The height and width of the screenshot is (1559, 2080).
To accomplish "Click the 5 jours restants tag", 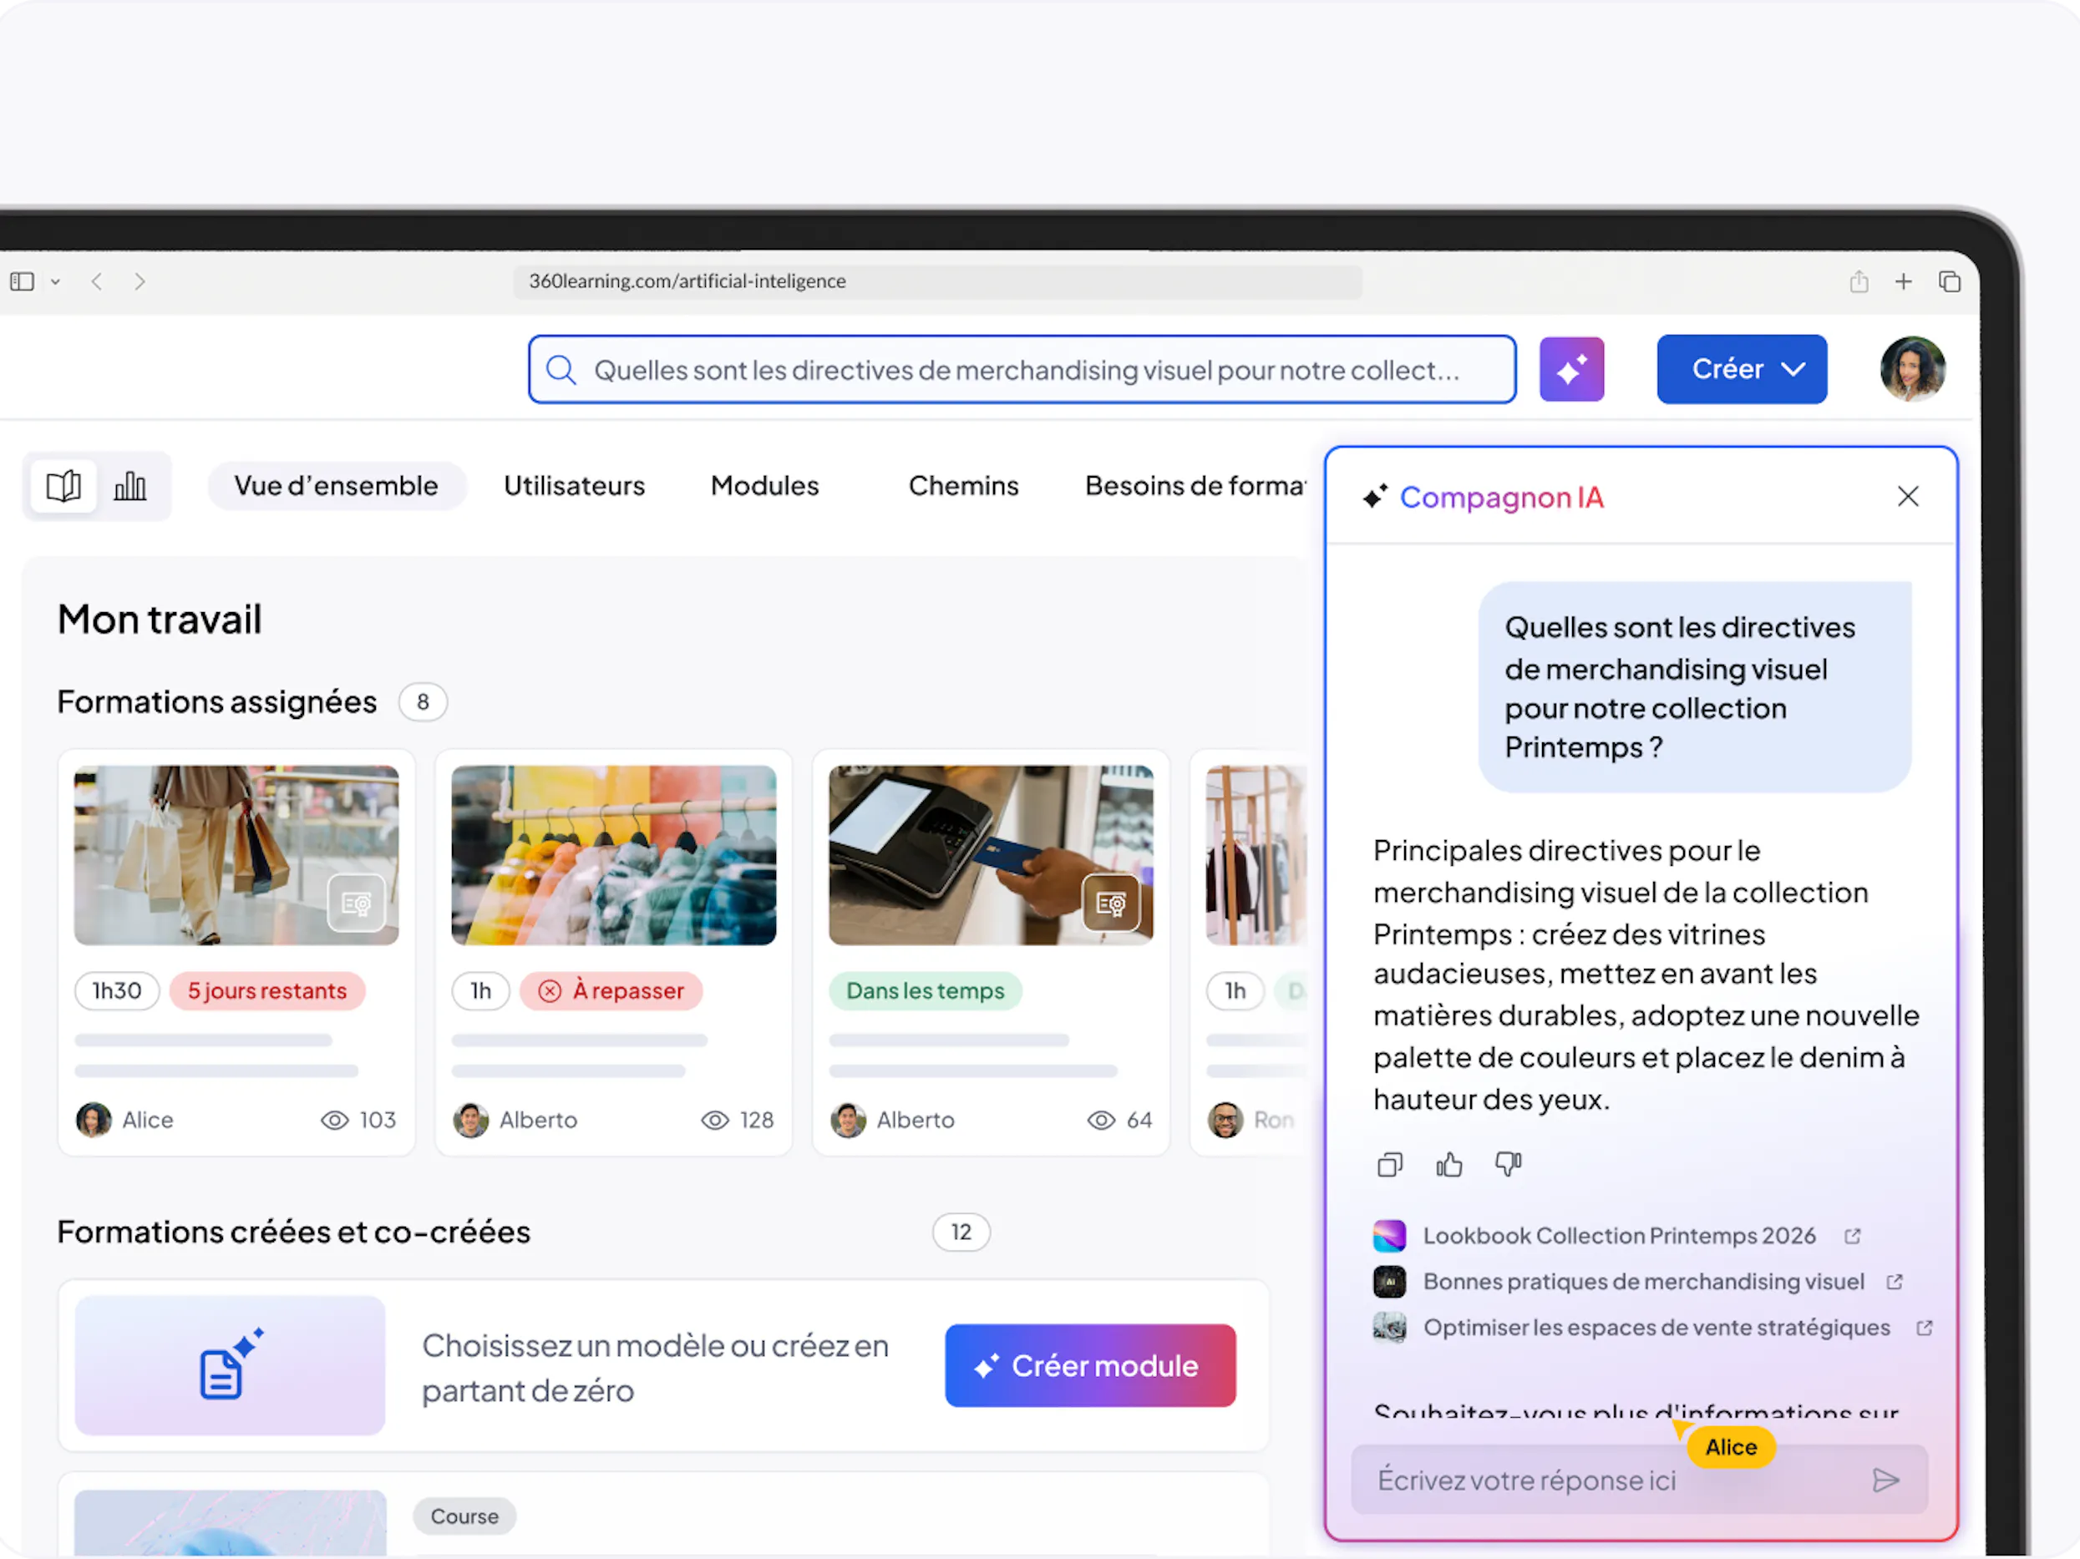I will 267,990.
